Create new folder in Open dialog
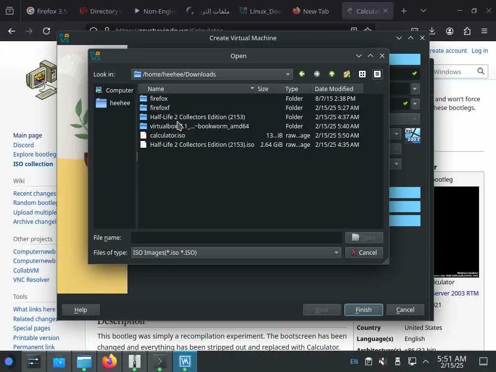This screenshot has width=496, height=372. (x=347, y=74)
